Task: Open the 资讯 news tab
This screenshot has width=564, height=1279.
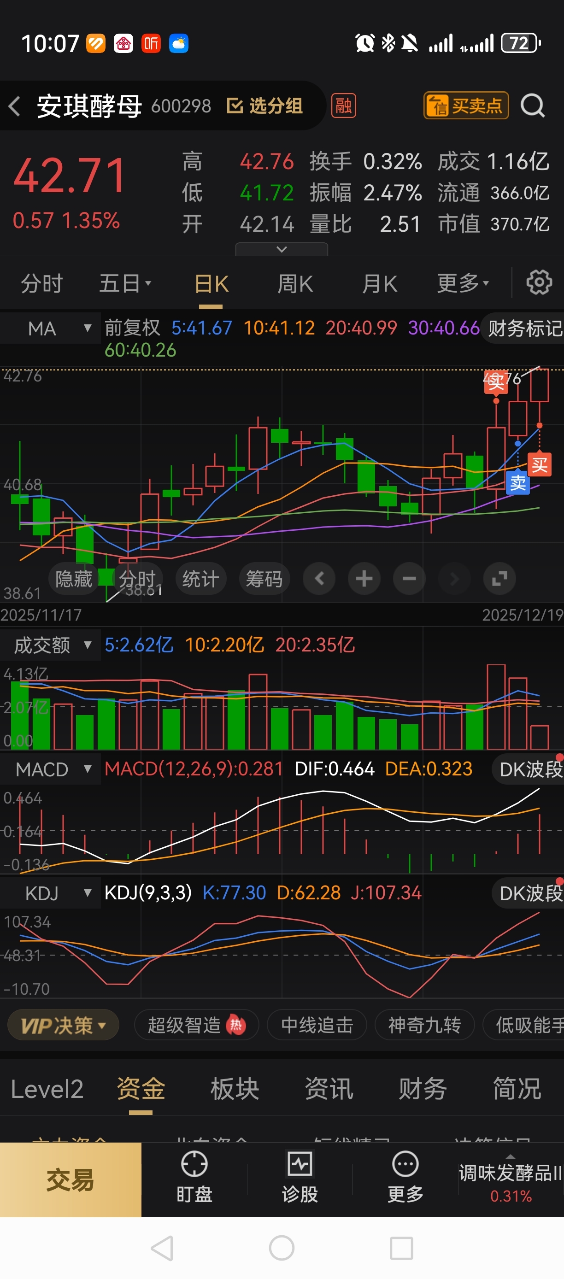Action: click(329, 1089)
